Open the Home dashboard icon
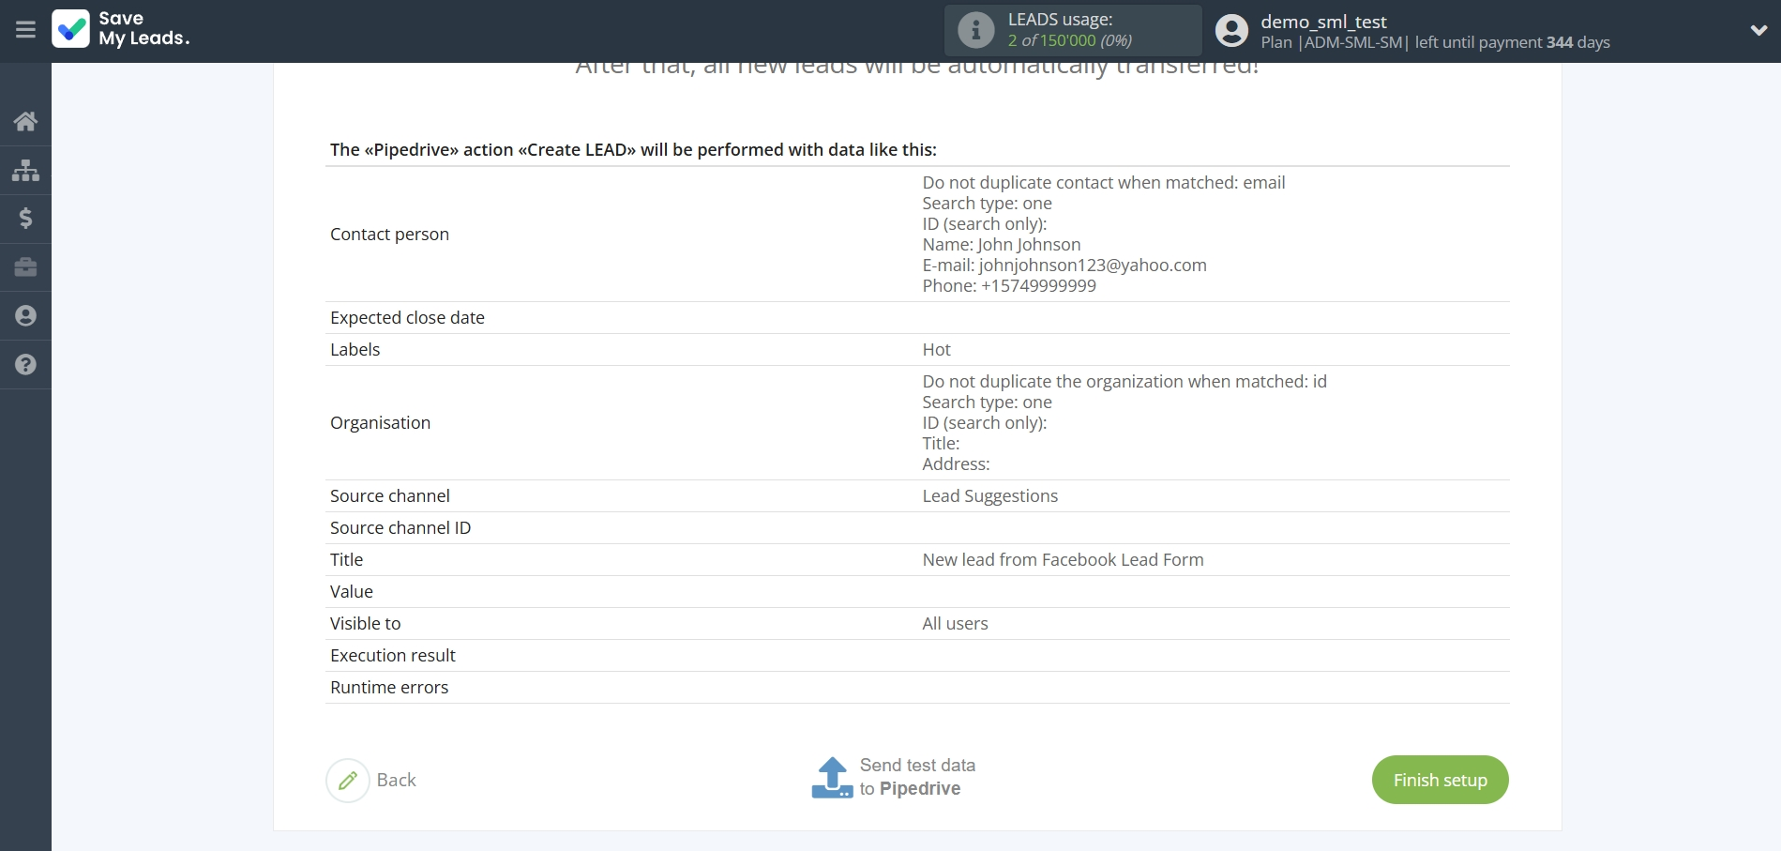 pyautogui.click(x=25, y=121)
